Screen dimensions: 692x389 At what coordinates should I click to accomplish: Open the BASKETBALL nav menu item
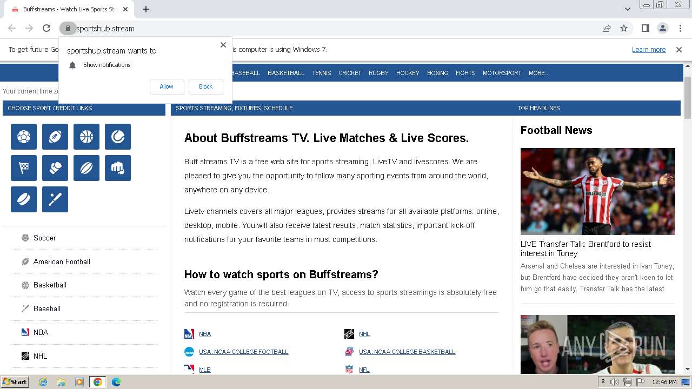tap(286, 73)
